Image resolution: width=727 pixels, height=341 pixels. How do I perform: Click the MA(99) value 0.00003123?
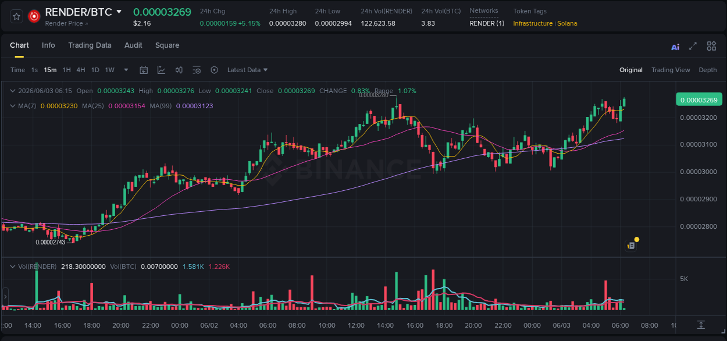tap(194, 106)
